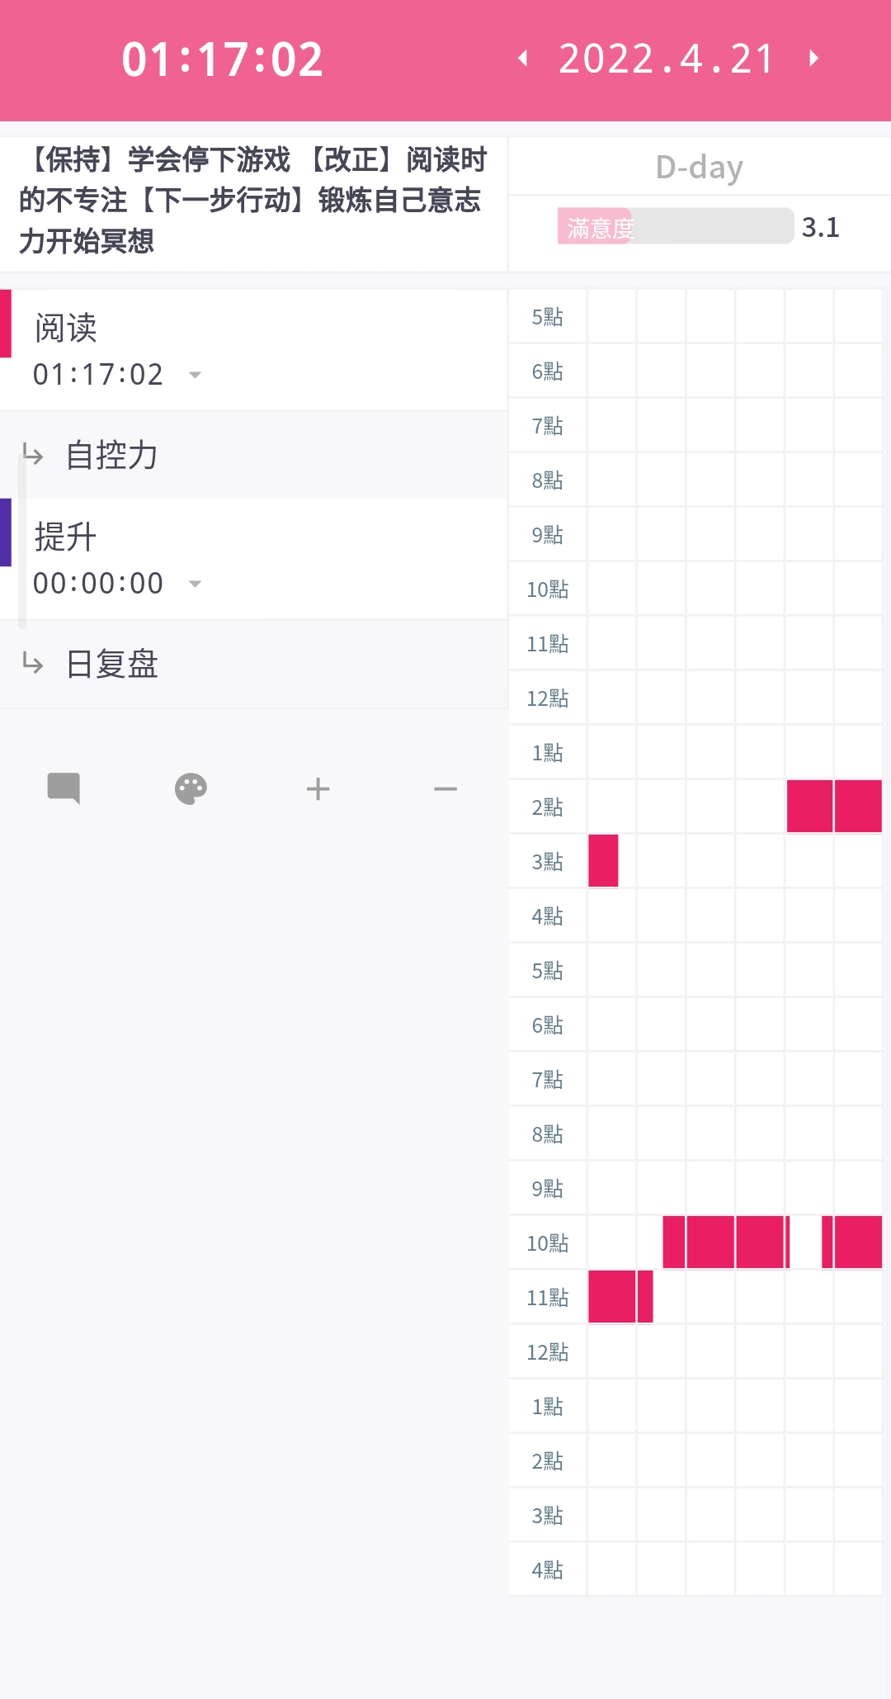Edit the daily memo text

click(252, 200)
